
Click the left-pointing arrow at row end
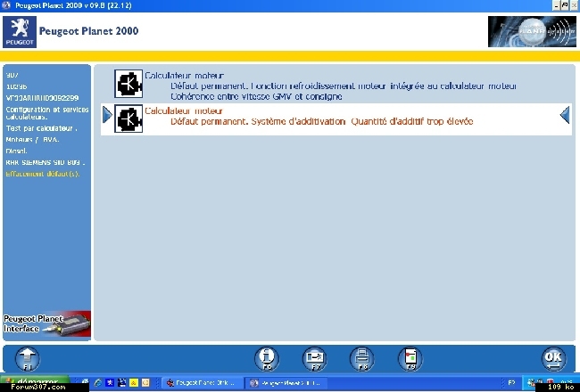tap(565, 115)
